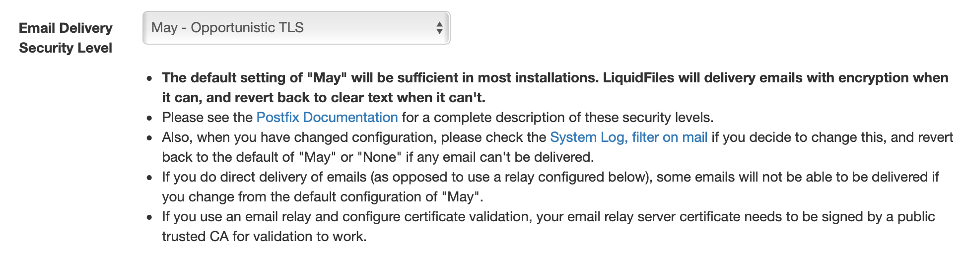This screenshot has width=963, height=255.
Task: Click the up-down arrows on the security level select
Action: tap(439, 28)
